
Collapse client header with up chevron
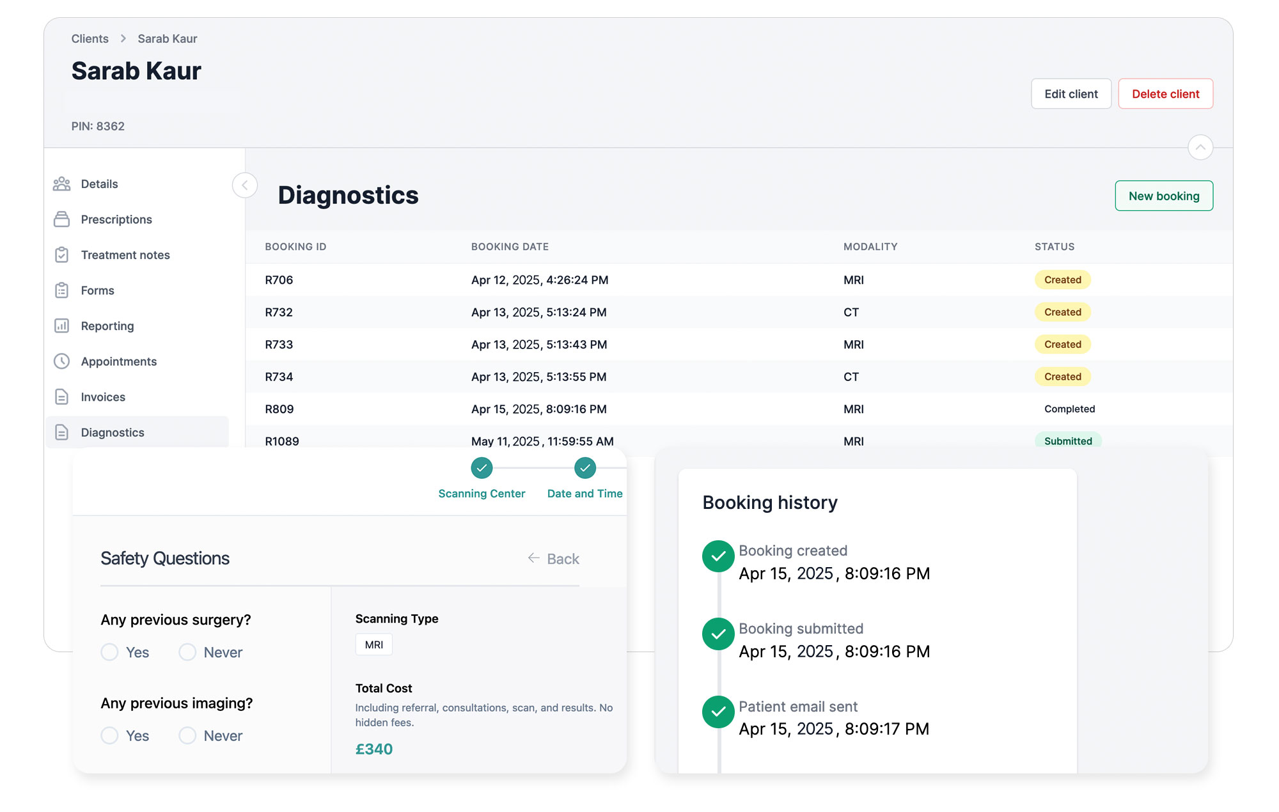click(1200, 148)
